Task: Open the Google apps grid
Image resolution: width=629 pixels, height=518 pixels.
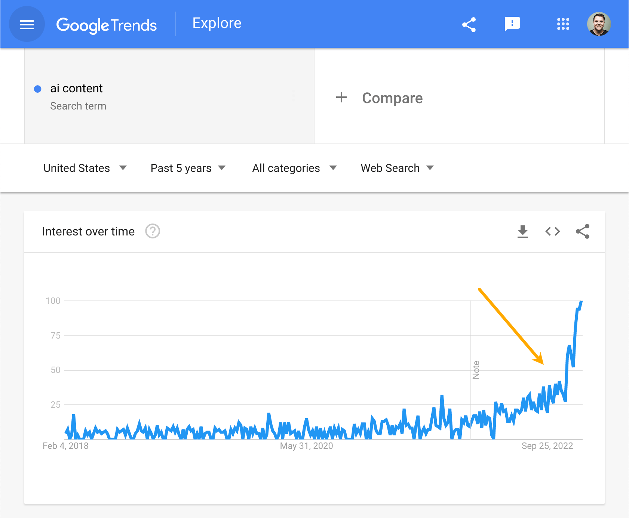Action: 562,24
